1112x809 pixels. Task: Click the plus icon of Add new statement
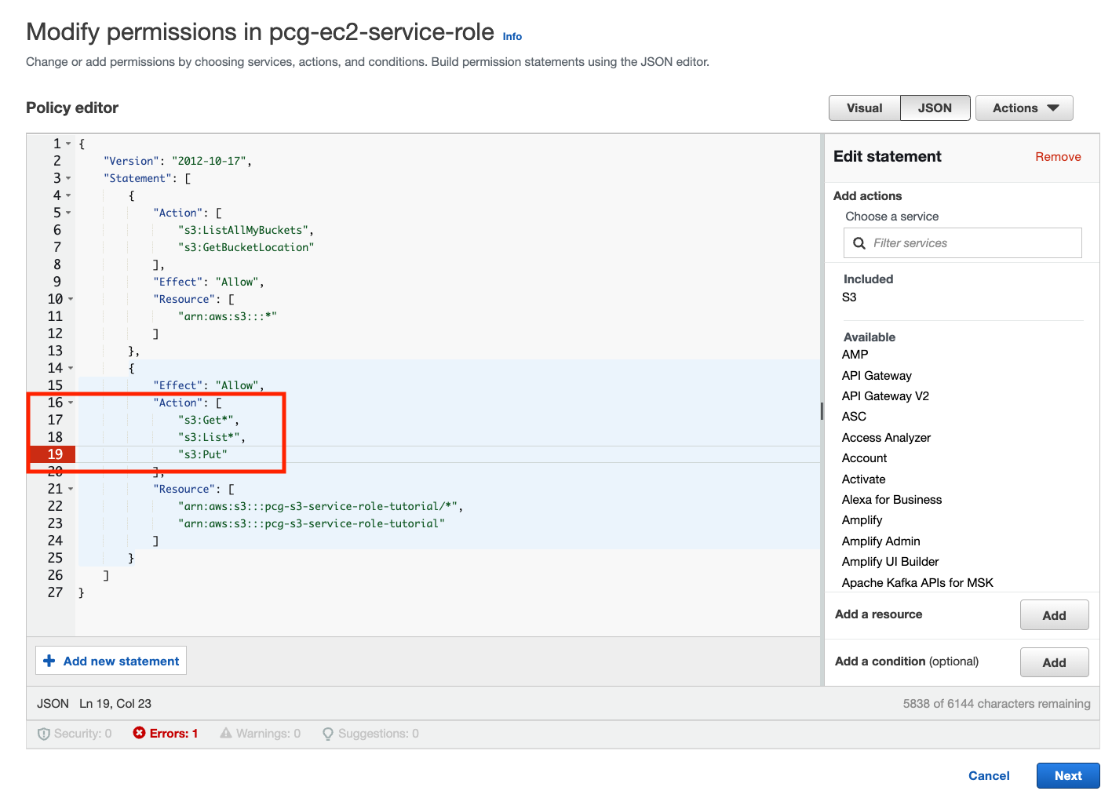click(49, 661)
